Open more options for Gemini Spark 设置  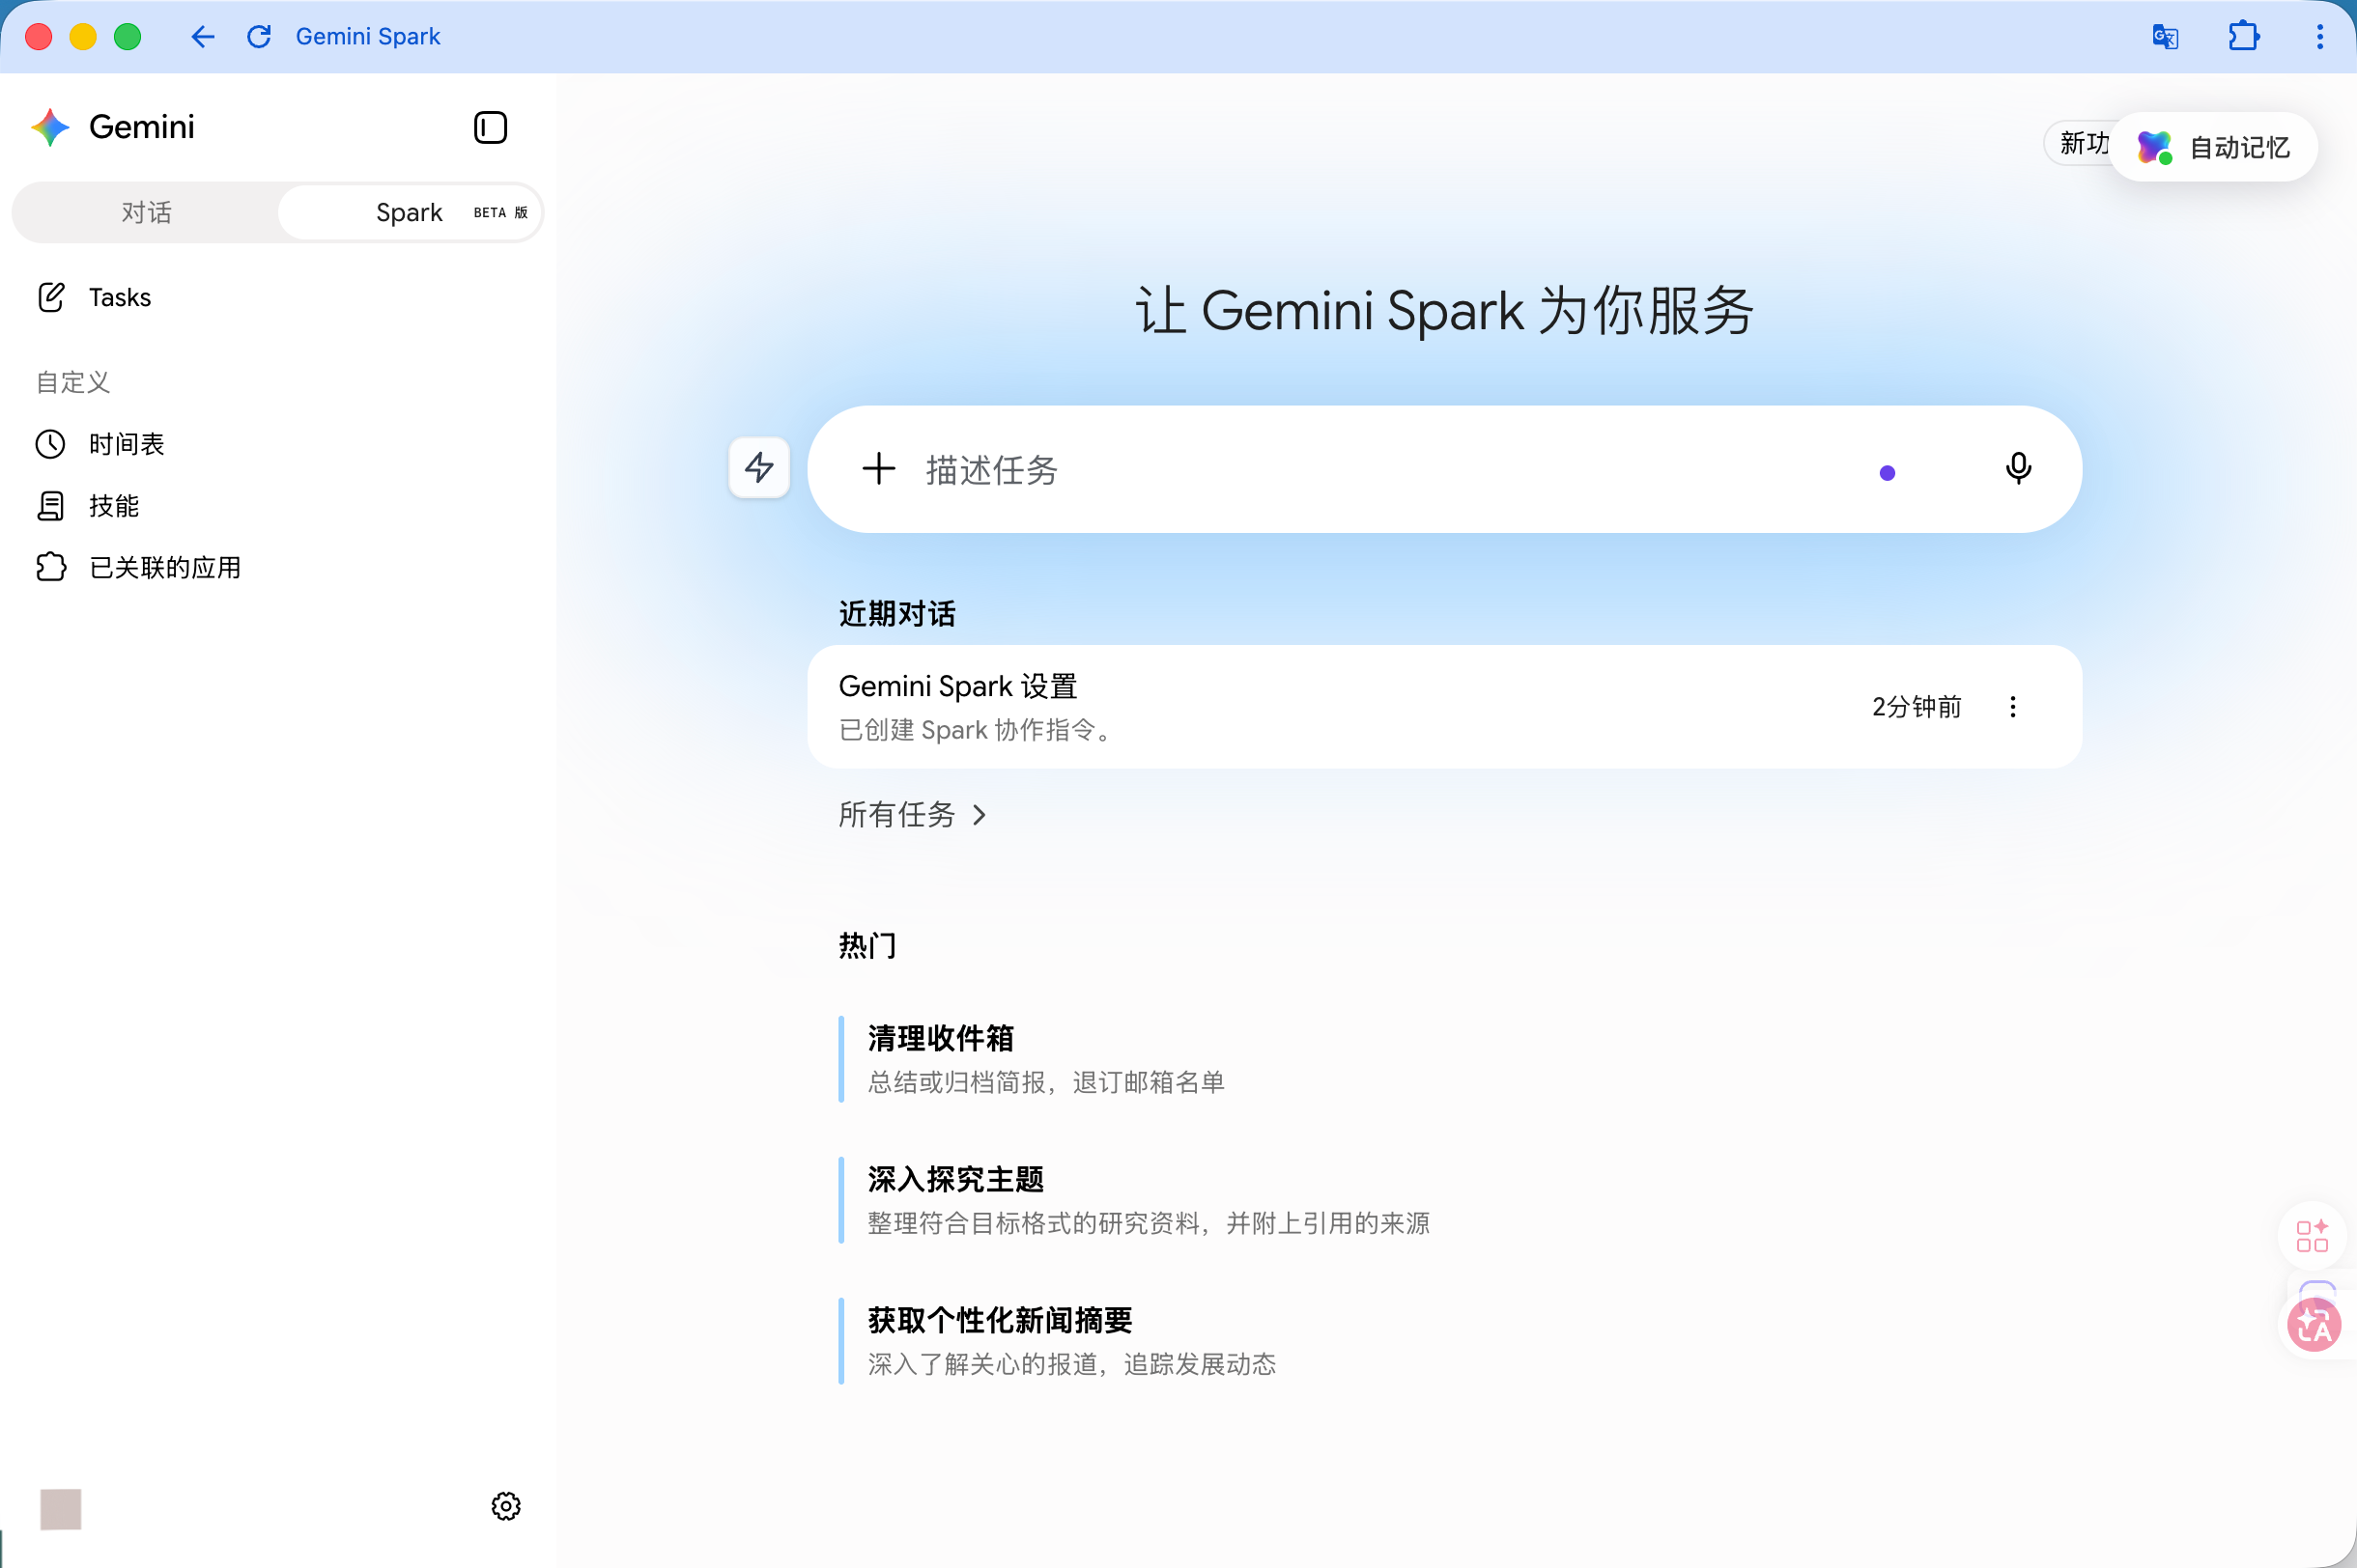tap(2013, 707)
